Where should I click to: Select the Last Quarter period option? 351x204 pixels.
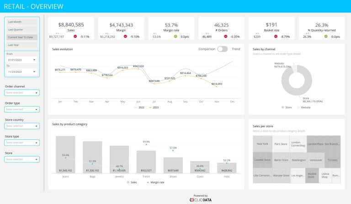click(x=22, y=29)
